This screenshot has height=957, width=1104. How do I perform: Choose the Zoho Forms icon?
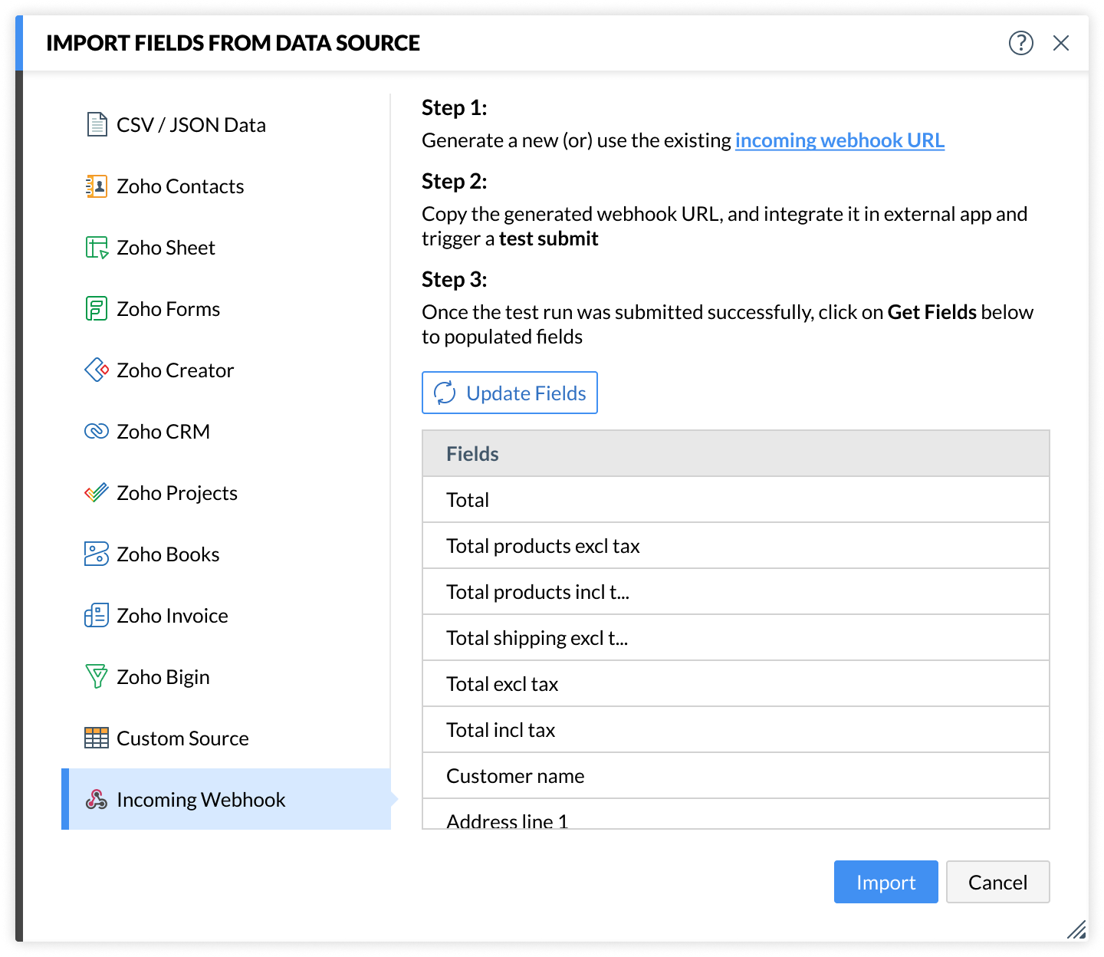(x=97, y=309)
